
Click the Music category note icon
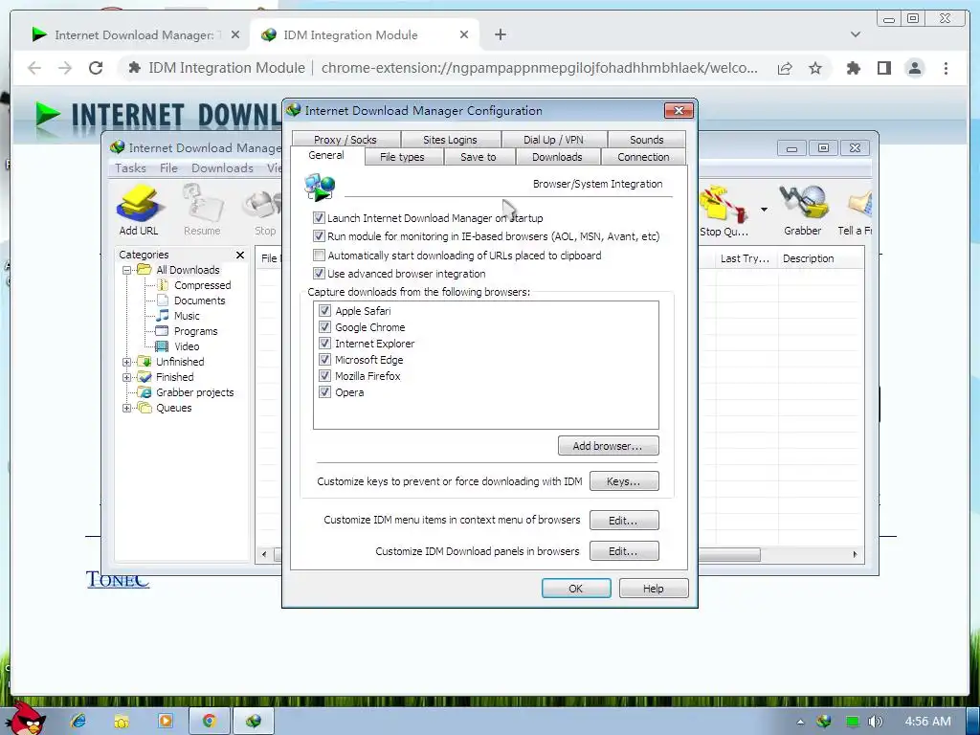pos(162,316)
